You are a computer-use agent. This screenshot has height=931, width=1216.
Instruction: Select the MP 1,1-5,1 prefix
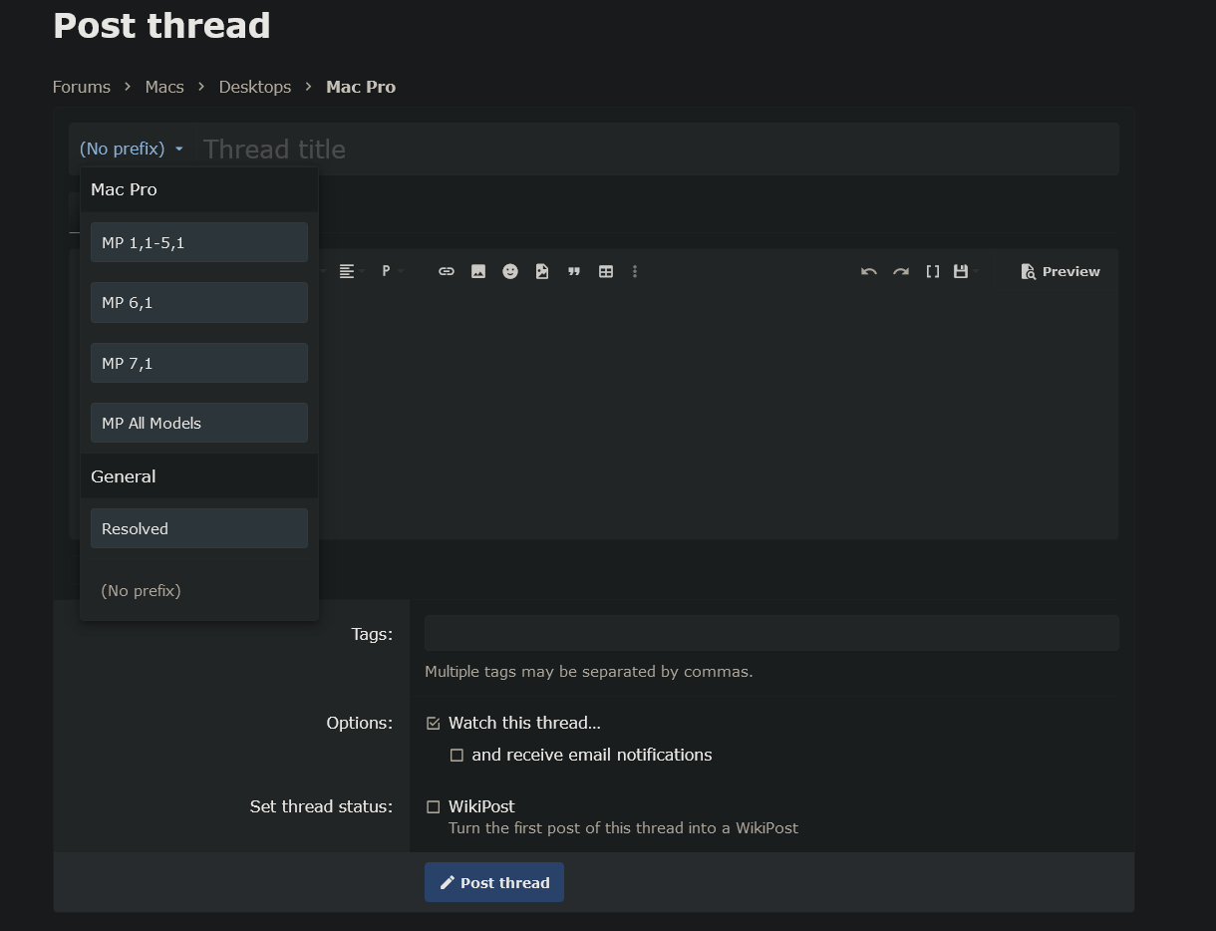[199, 242]
